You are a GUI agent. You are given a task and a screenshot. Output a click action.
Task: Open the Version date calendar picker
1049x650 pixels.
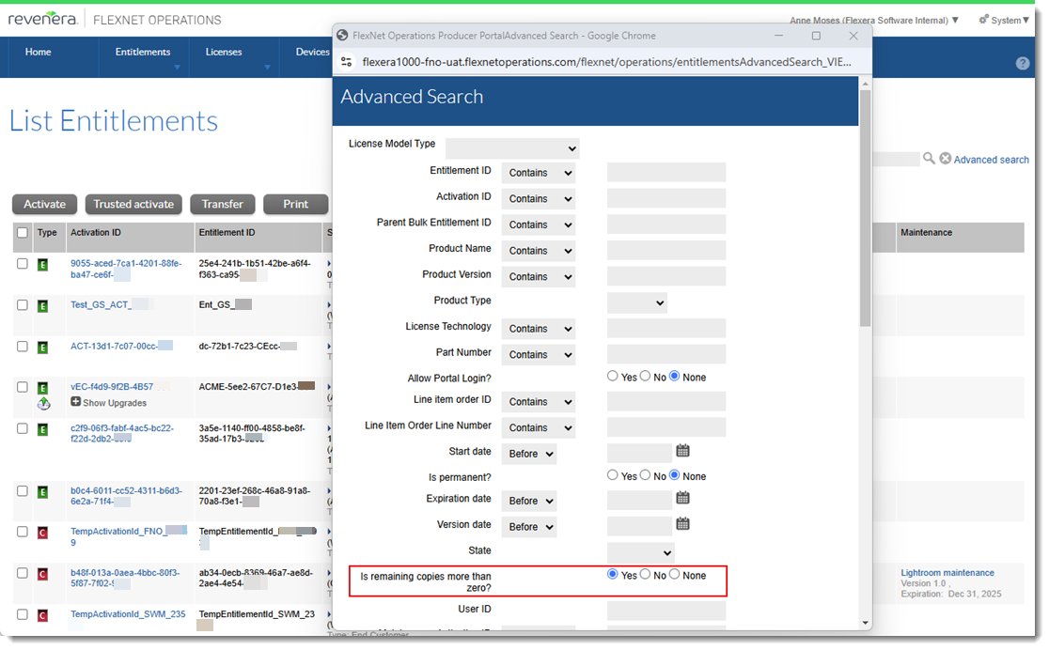(x=683, y=524)
